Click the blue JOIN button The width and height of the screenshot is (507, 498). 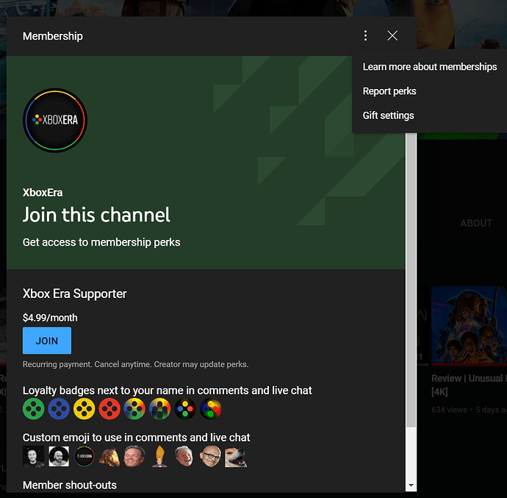coord(47,341)
